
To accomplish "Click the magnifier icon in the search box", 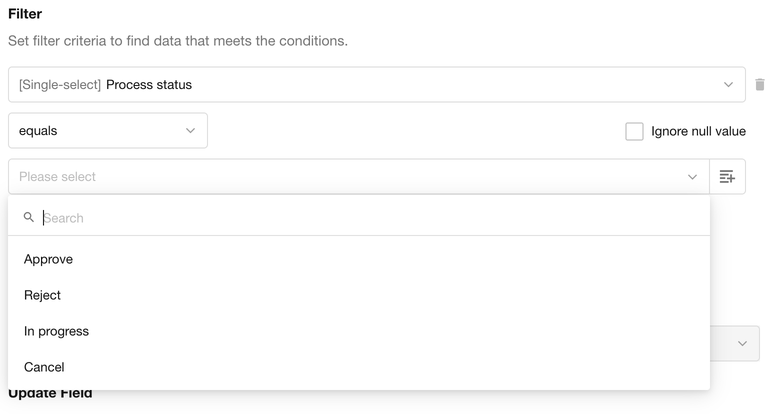I will pos(29,217).
